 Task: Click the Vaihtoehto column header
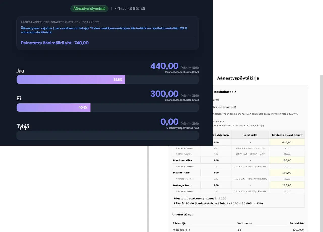[x=245, y=223]
